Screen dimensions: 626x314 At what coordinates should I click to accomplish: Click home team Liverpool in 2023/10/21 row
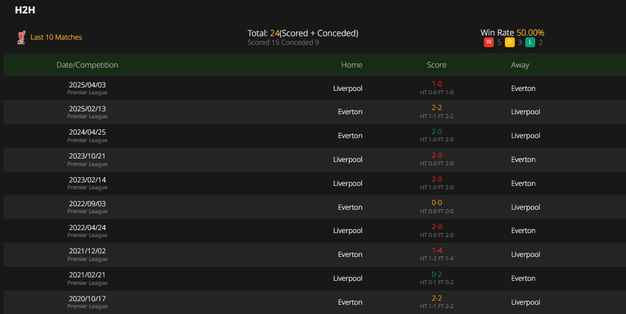[348, 160]
